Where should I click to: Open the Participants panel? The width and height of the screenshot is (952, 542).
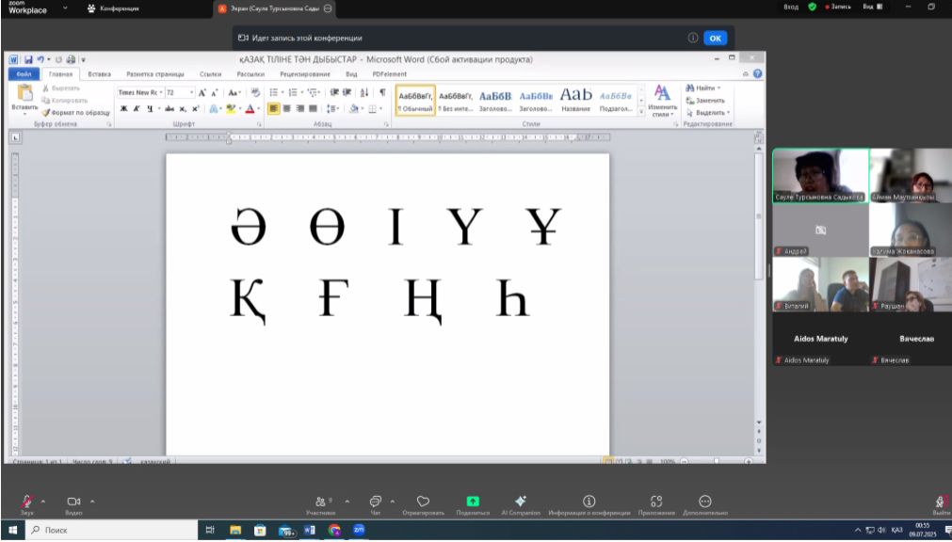click(321, 502)
